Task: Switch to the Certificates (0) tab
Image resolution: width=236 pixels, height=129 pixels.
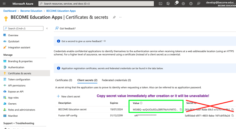Action: [x=64, y=80]
